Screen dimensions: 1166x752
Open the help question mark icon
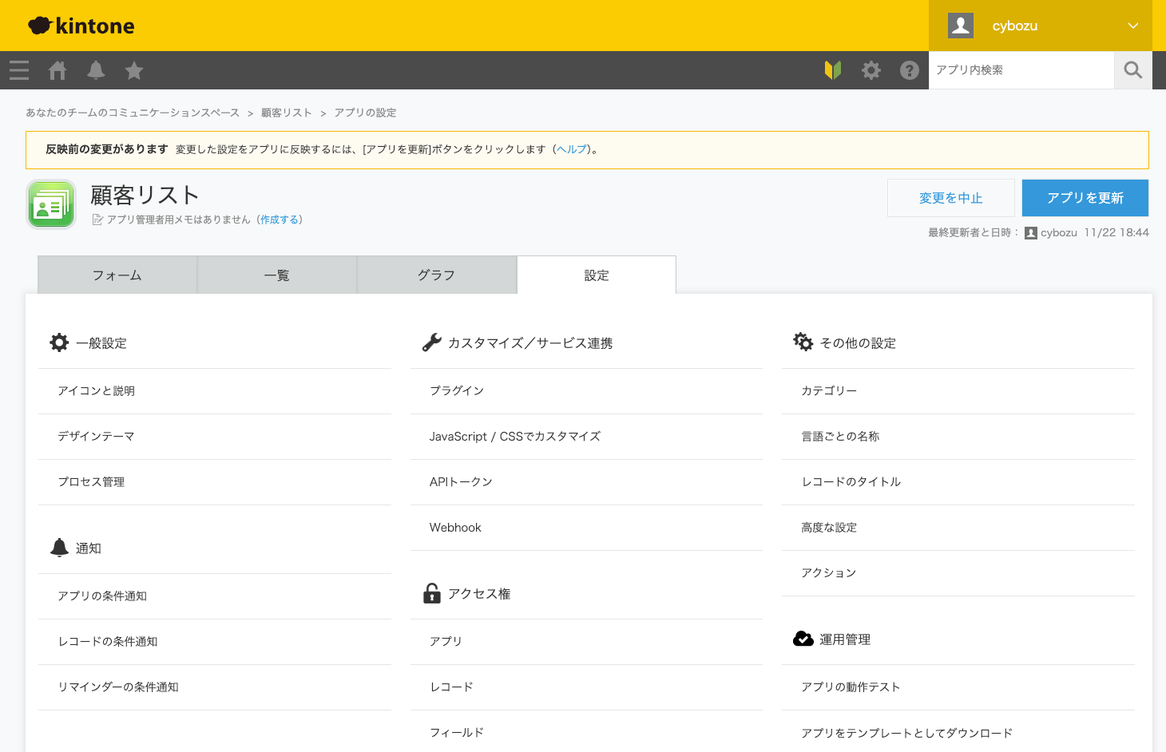[x=910, y=70]
